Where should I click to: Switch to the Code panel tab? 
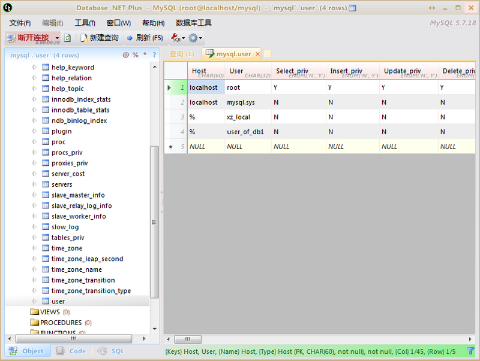(71, 351)
